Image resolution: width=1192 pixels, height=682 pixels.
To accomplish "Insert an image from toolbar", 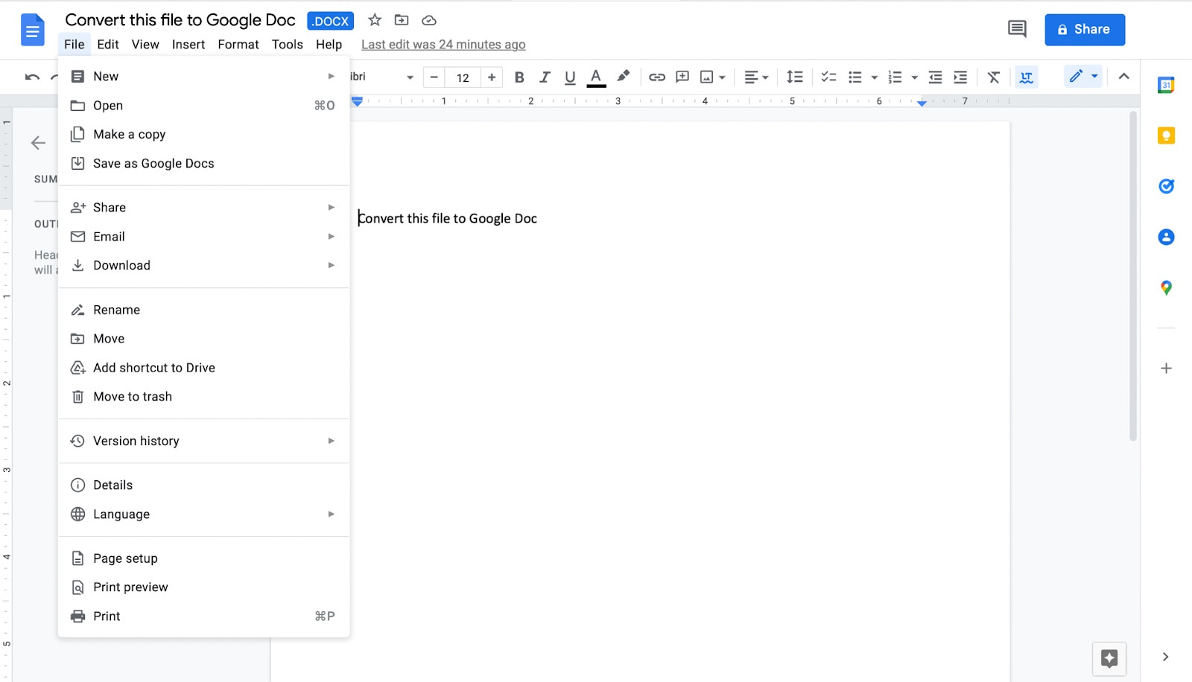I will (x=707, y=77).
